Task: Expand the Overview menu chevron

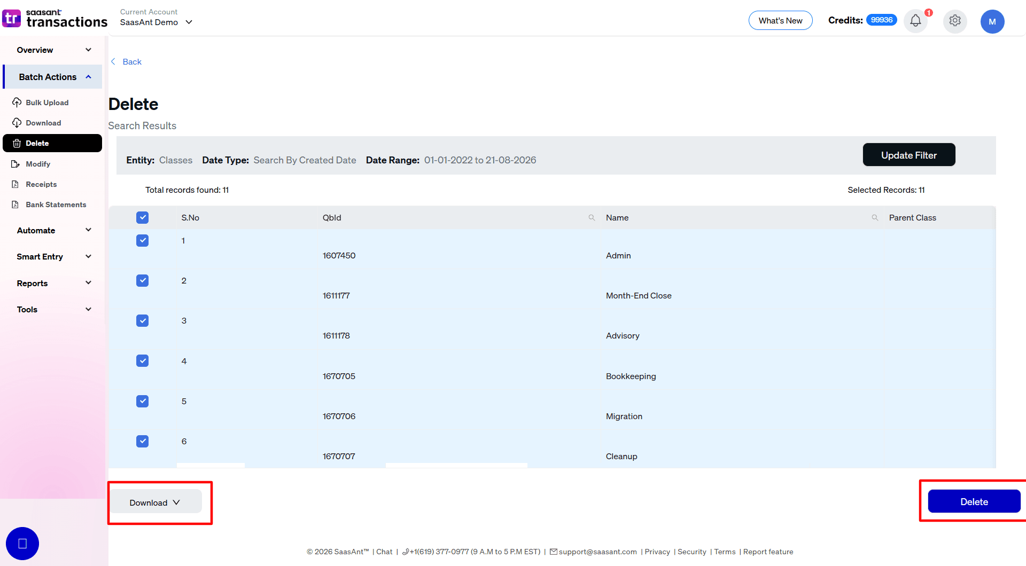Action: point(88,50)
